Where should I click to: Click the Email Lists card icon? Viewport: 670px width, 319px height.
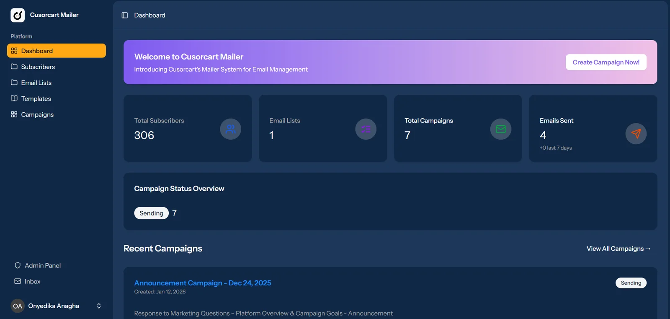366,129
